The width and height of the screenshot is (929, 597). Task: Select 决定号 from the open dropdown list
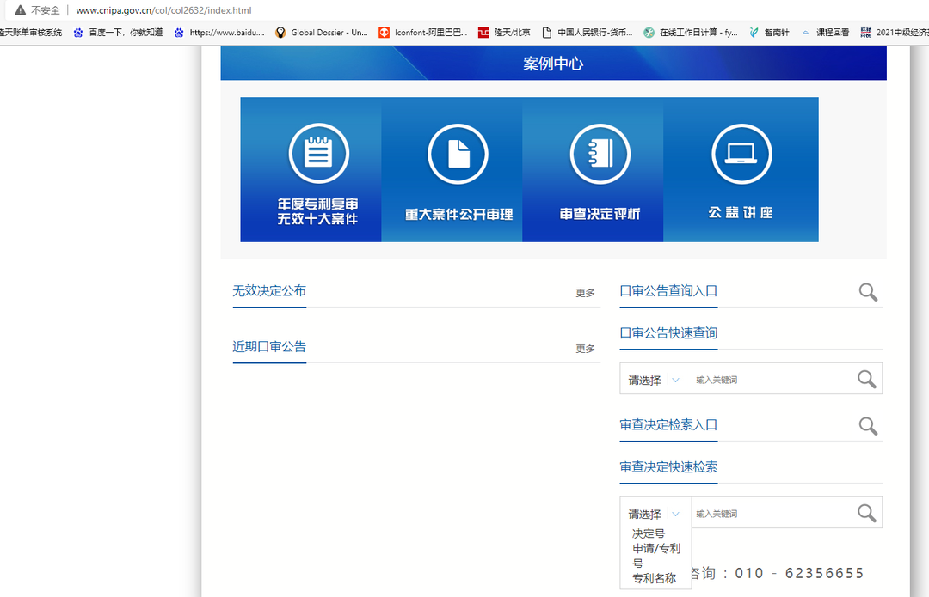coord(648,533)
